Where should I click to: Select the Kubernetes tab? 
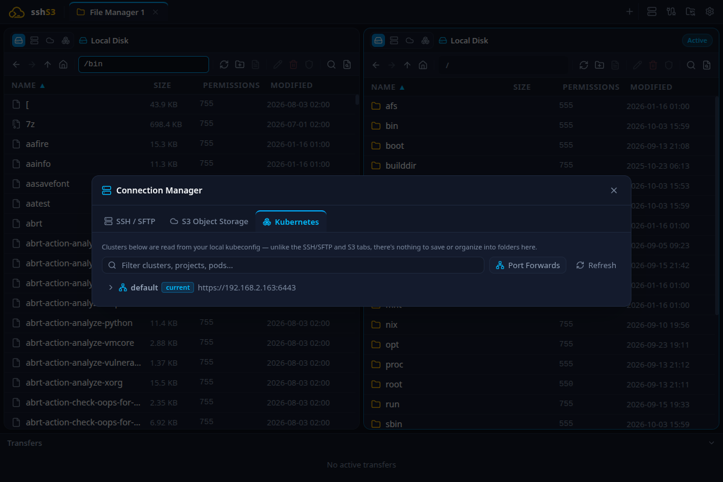click(291, 221)
